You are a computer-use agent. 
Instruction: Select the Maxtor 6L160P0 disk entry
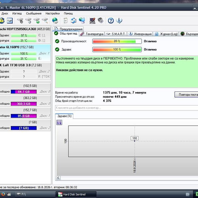25,53
